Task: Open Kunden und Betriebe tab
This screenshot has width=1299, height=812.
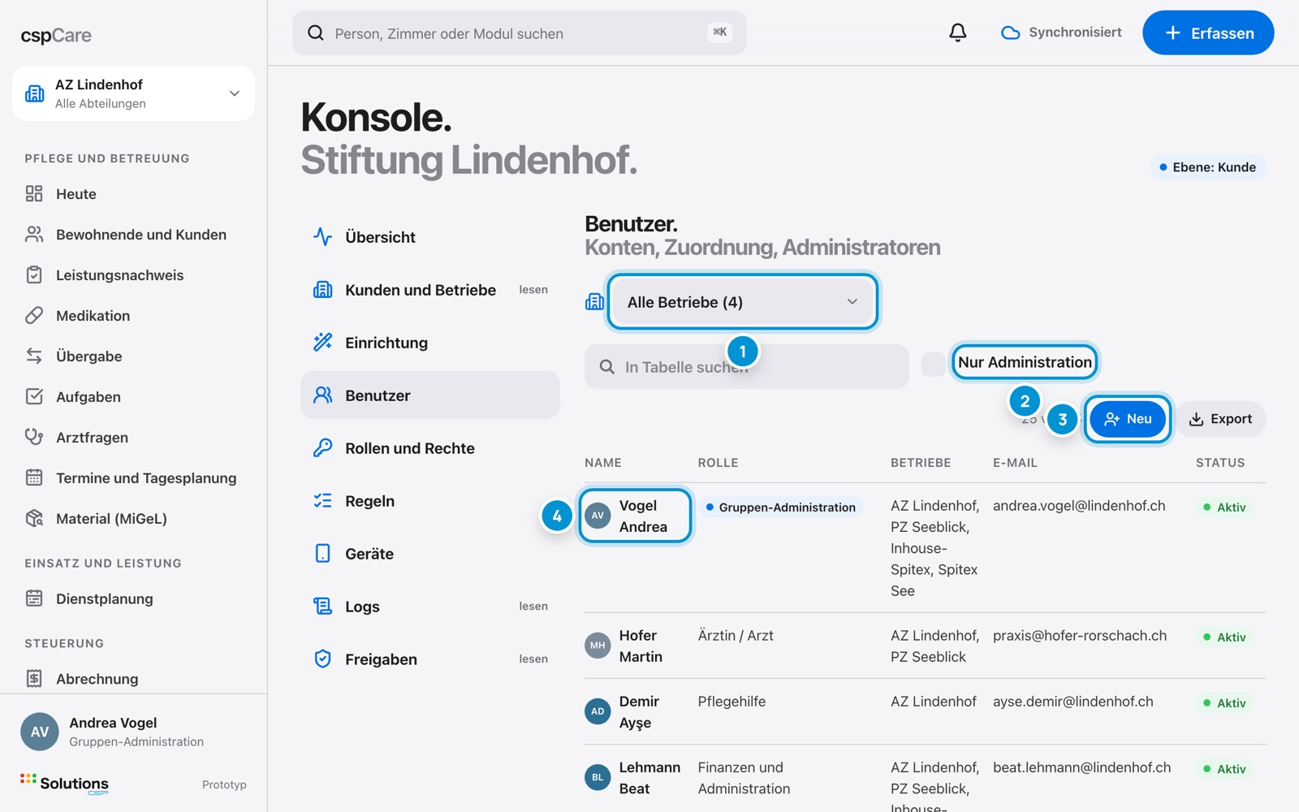Action: click(x=430, y=290)
